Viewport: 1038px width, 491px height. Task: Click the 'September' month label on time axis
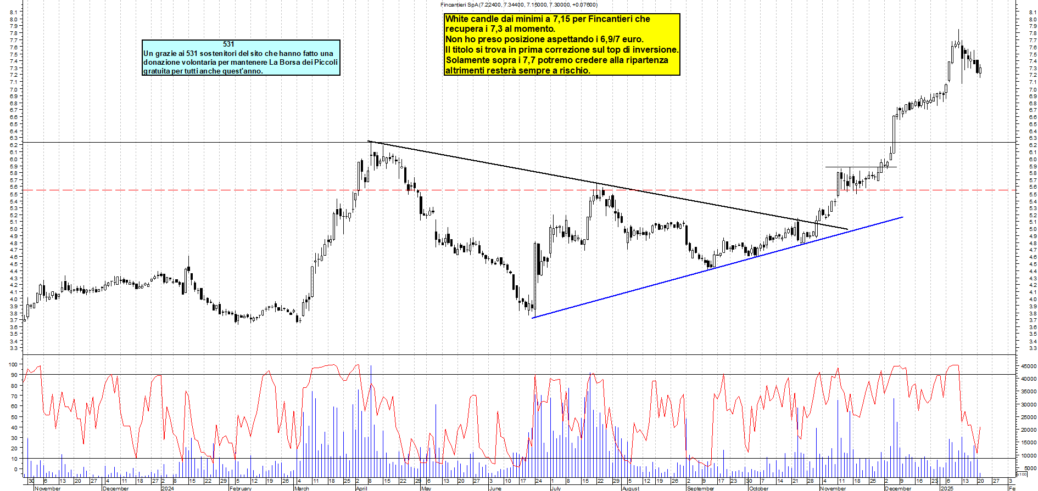tap(701, 488)
